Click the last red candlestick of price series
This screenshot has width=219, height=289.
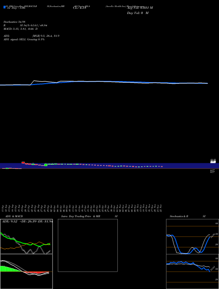click(162, 167)
